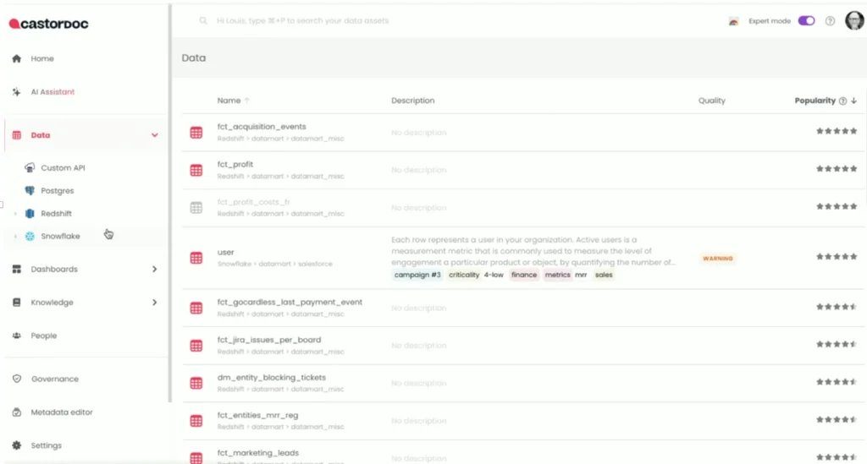Click the rainbow icon beside Expert mode

[733, 21]
